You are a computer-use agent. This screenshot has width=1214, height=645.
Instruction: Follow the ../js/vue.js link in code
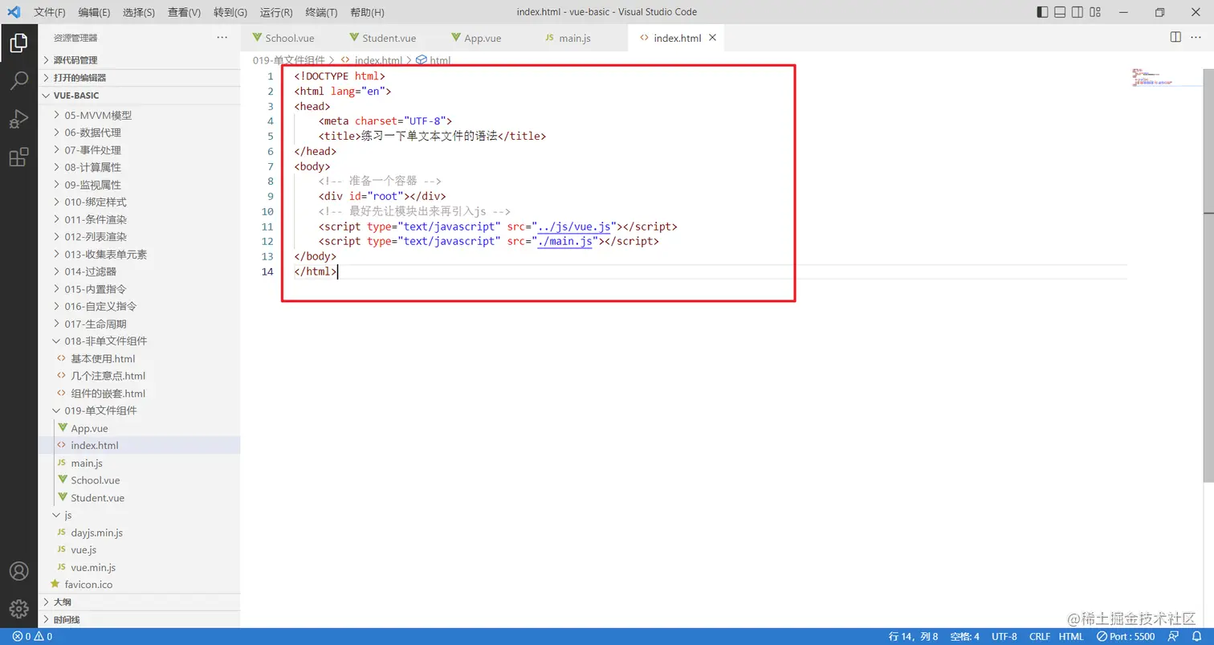tap(575, 227)
